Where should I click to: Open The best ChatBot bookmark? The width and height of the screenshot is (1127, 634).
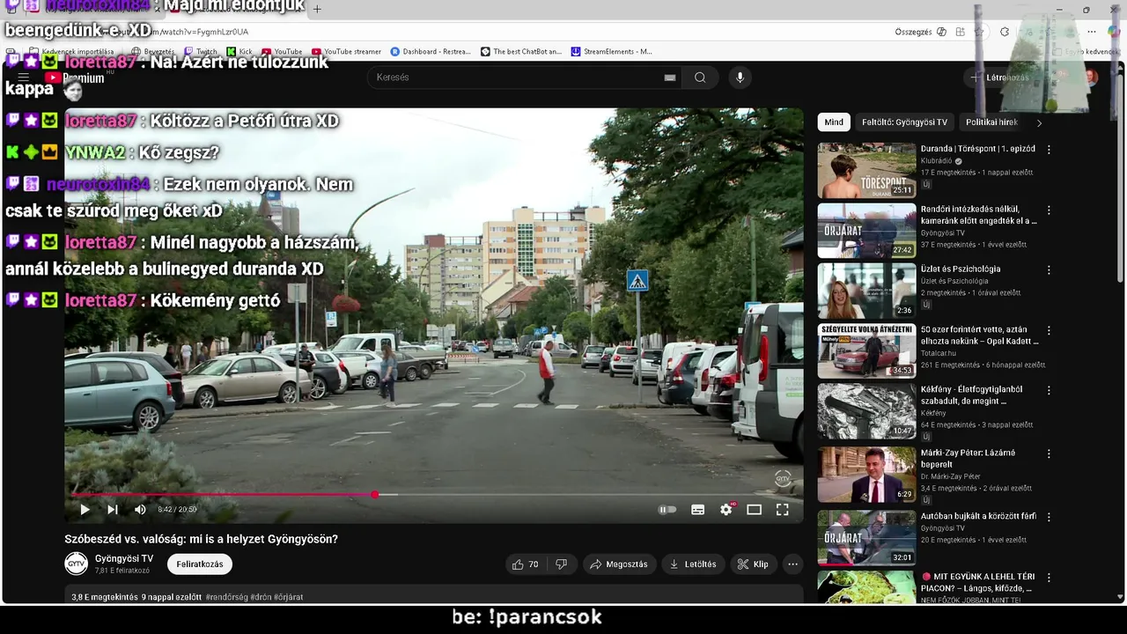[x=521, y=52]
